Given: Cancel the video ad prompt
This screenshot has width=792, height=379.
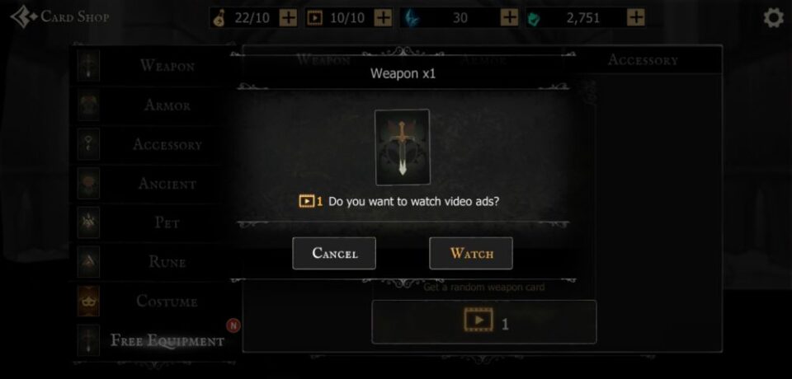Looking at the screenshot, I should [334, 253].
